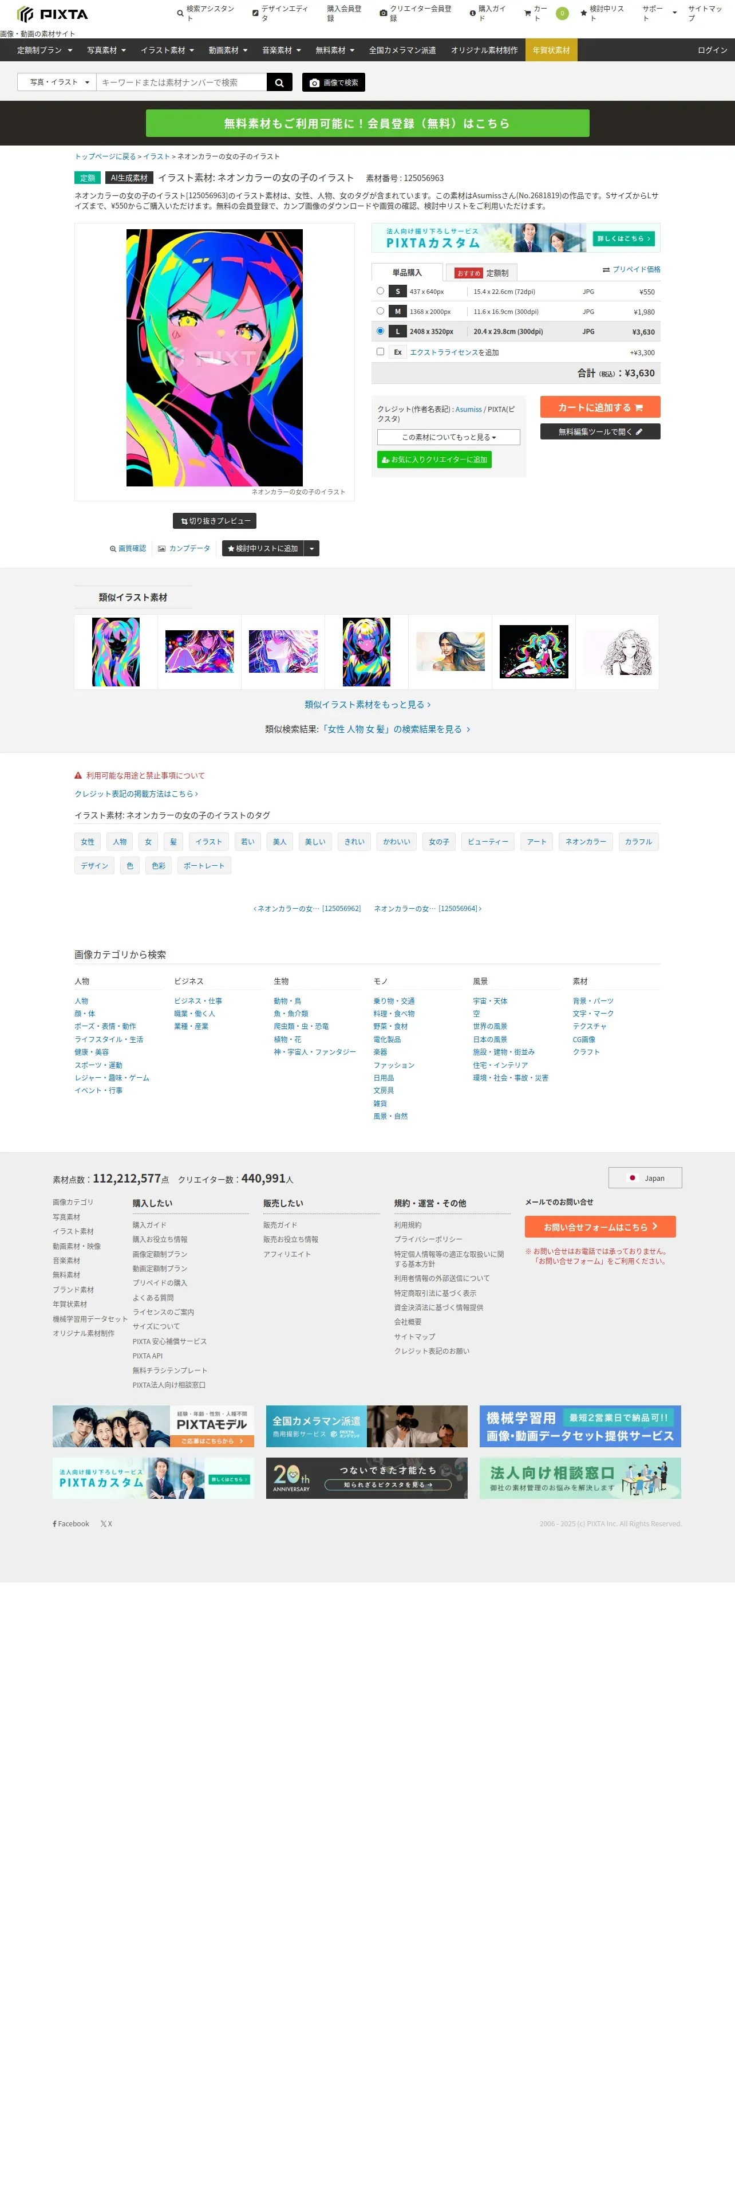Screen dimensions: 735x2207
Task: Click the 20th ANNIVERSARY footer banner
Action: (366, 1478)
